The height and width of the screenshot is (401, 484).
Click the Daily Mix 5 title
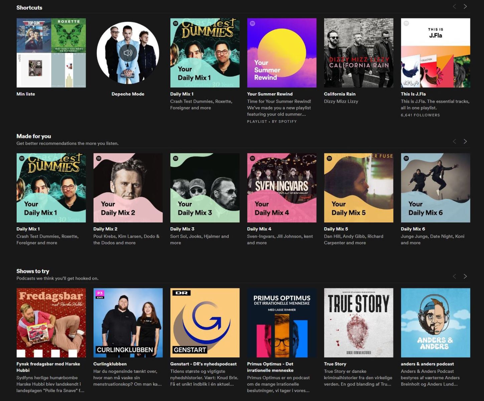point(336,229)
